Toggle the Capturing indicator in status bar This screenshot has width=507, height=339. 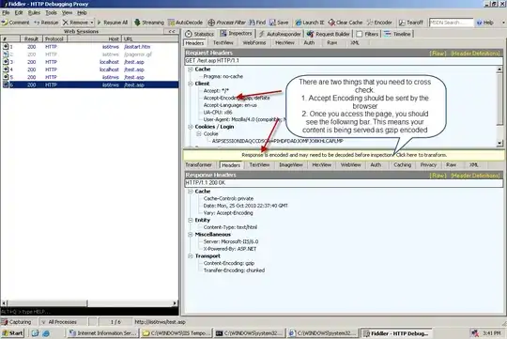[x=17, y=322]
